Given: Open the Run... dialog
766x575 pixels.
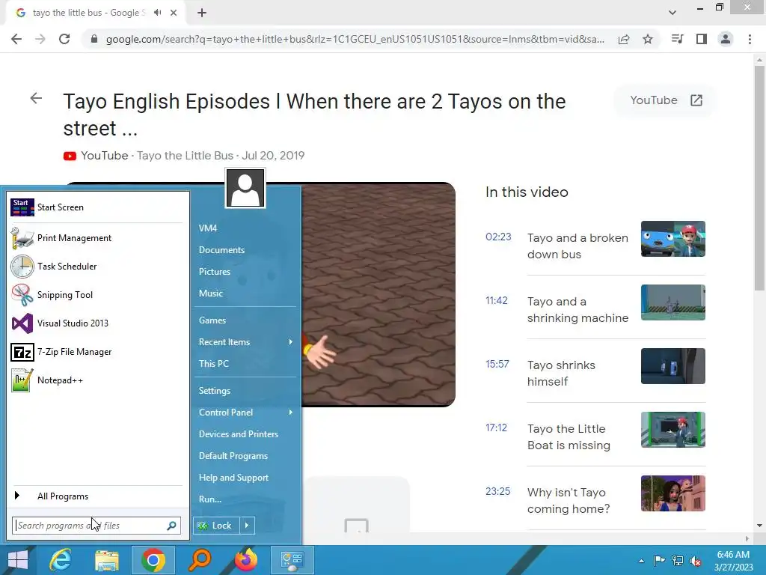Looking at the screenshot, I should coord(210,499).
